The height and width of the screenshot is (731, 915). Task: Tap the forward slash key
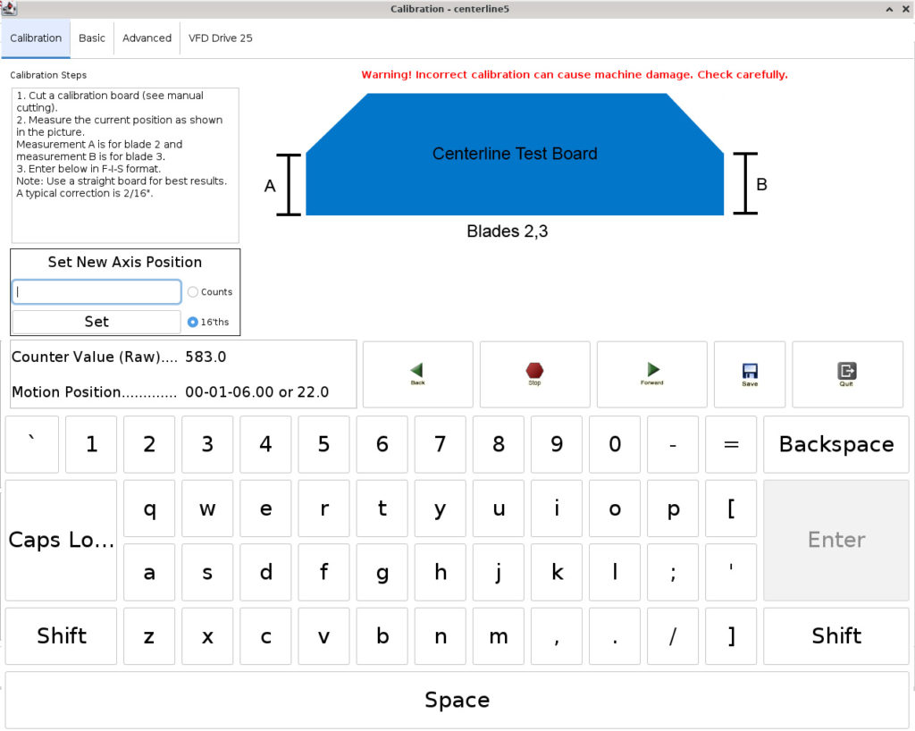pos(673,636)
